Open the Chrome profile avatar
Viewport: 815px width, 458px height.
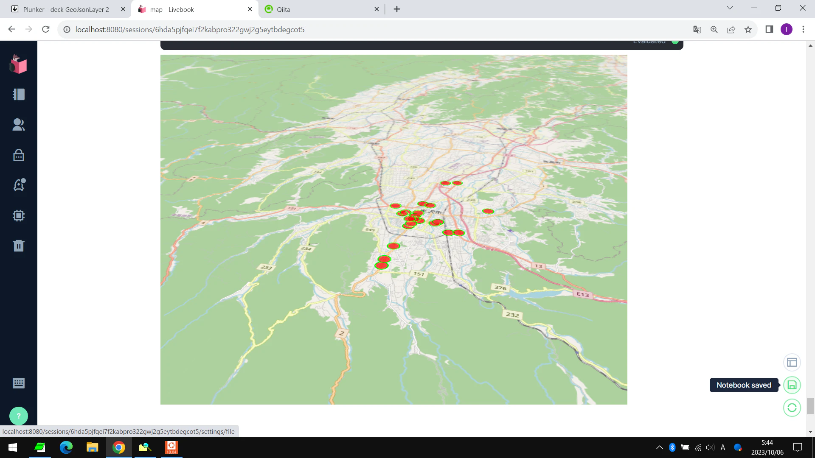[786, 29]
